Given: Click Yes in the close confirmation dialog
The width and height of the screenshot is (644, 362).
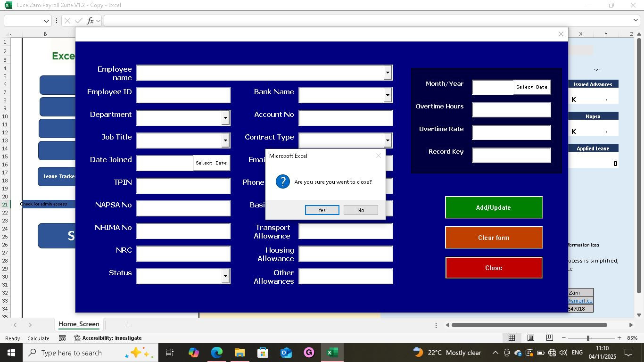Looking at the screenshot, I should click(322, 210).
